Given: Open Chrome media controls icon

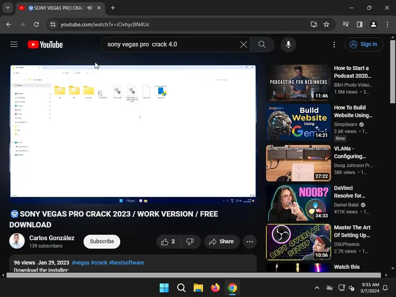Looking at the screenshot, I should click(x=346, y=24).
